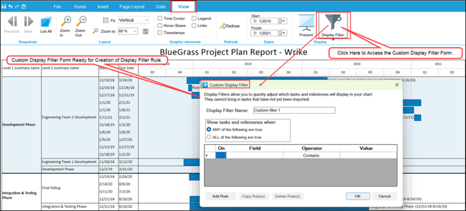Click List All snapshots icon
466x211 pixels.
46,25
